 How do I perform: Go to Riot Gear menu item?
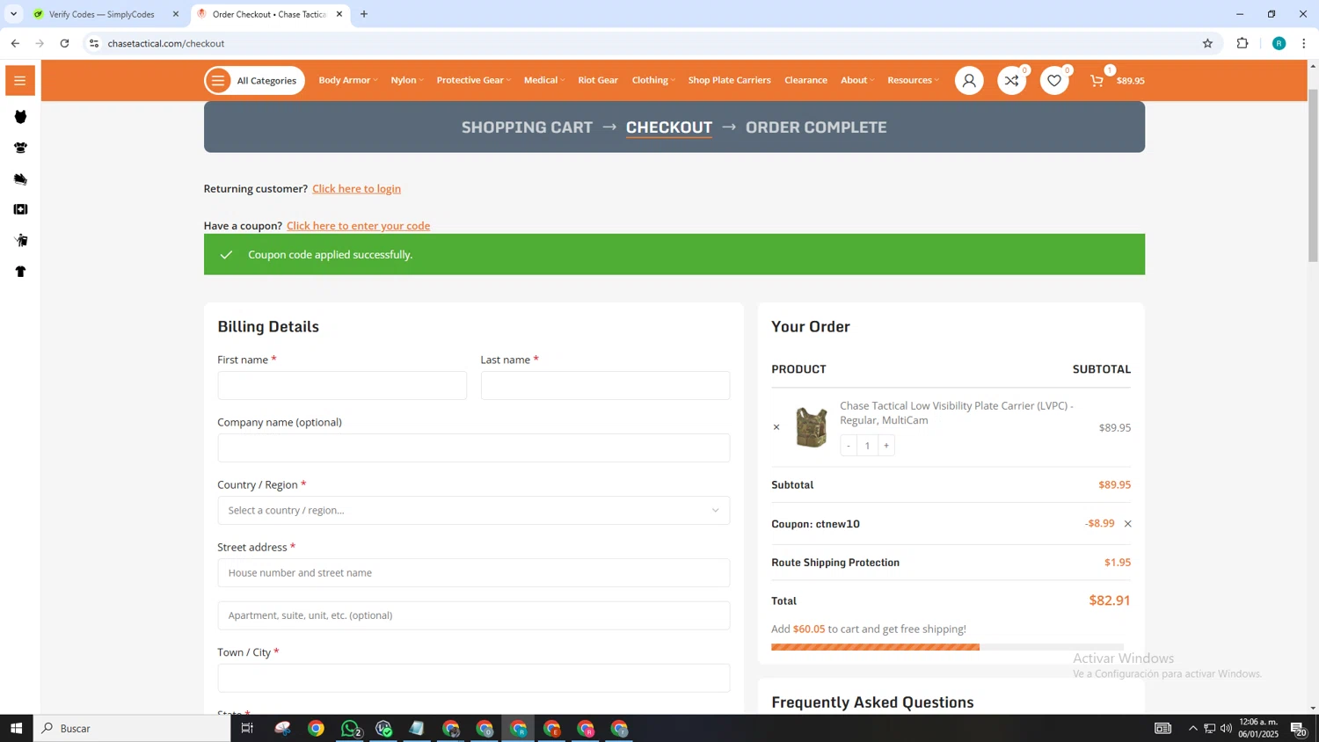598,80
